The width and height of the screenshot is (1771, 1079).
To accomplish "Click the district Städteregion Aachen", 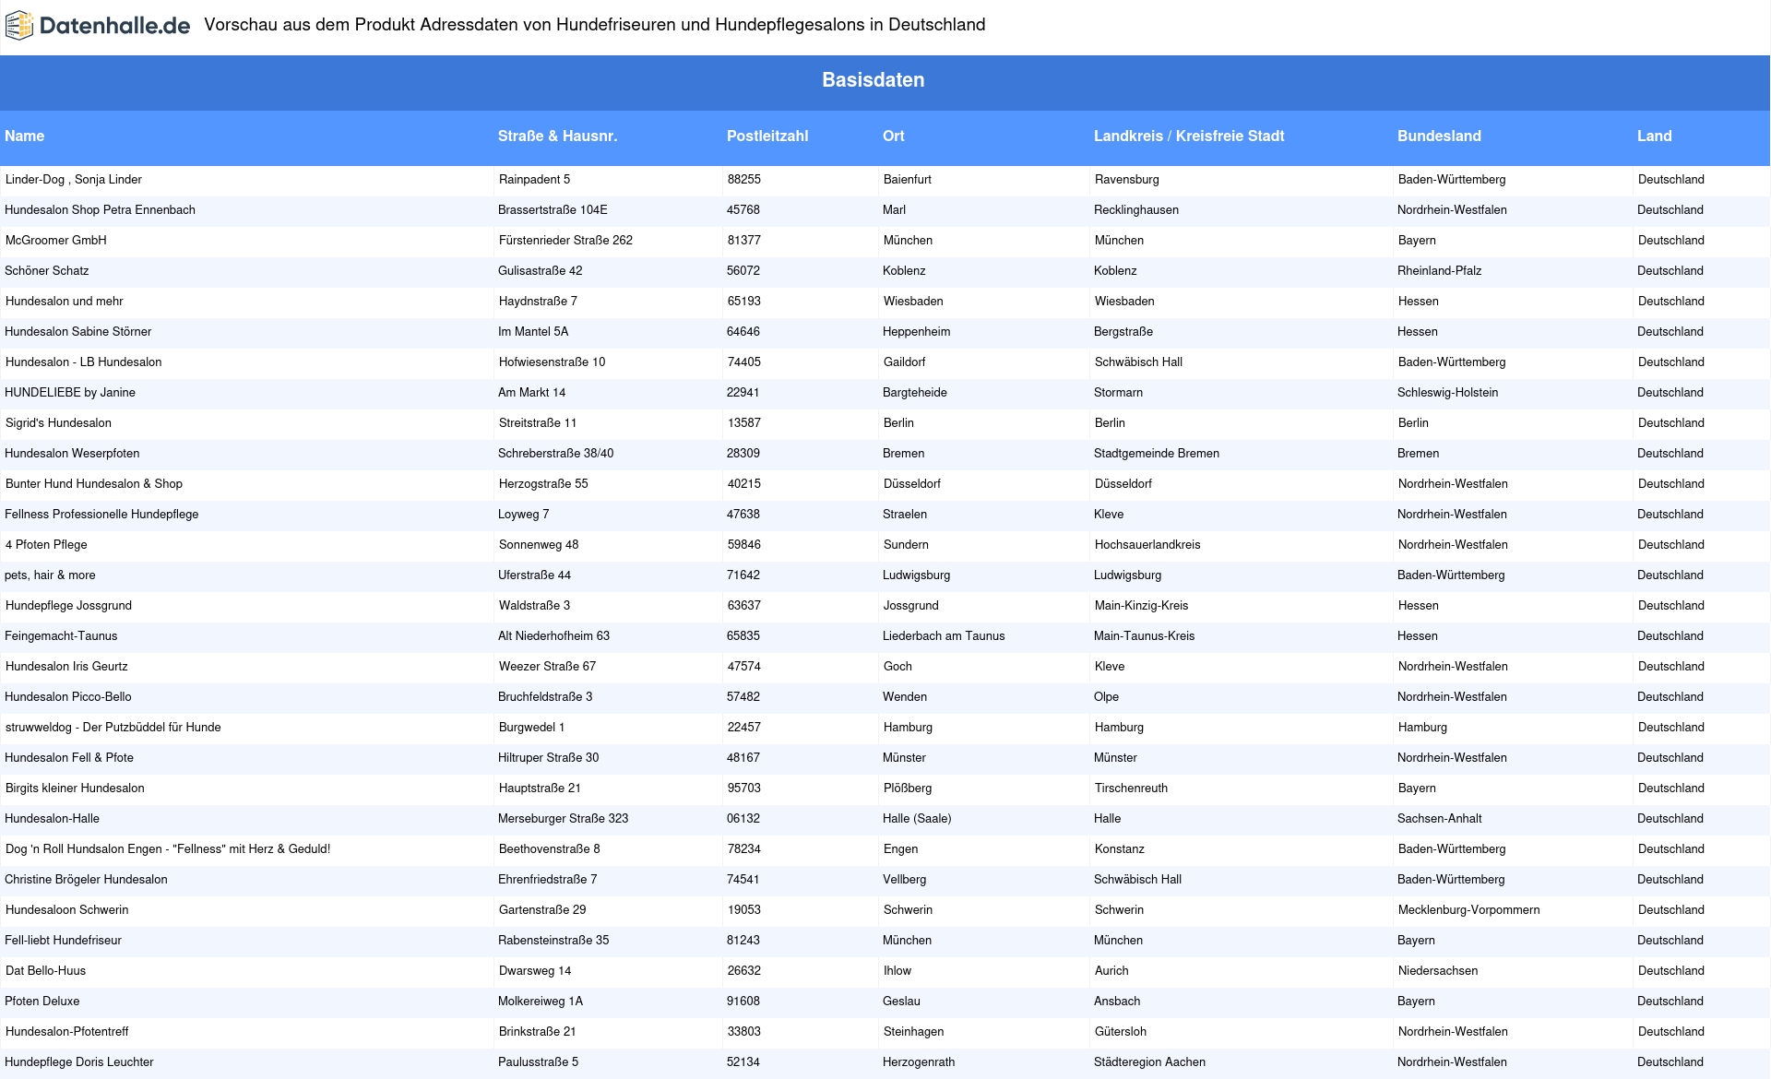I will (1150, 1061).
